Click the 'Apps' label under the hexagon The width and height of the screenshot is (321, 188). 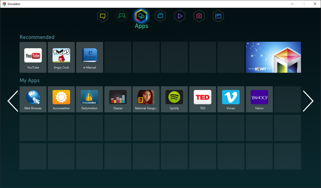[x=141, y=26]
